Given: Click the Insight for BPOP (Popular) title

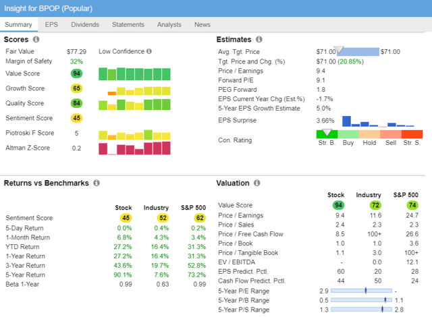Looking at the screenshot, I should [48, 9].
